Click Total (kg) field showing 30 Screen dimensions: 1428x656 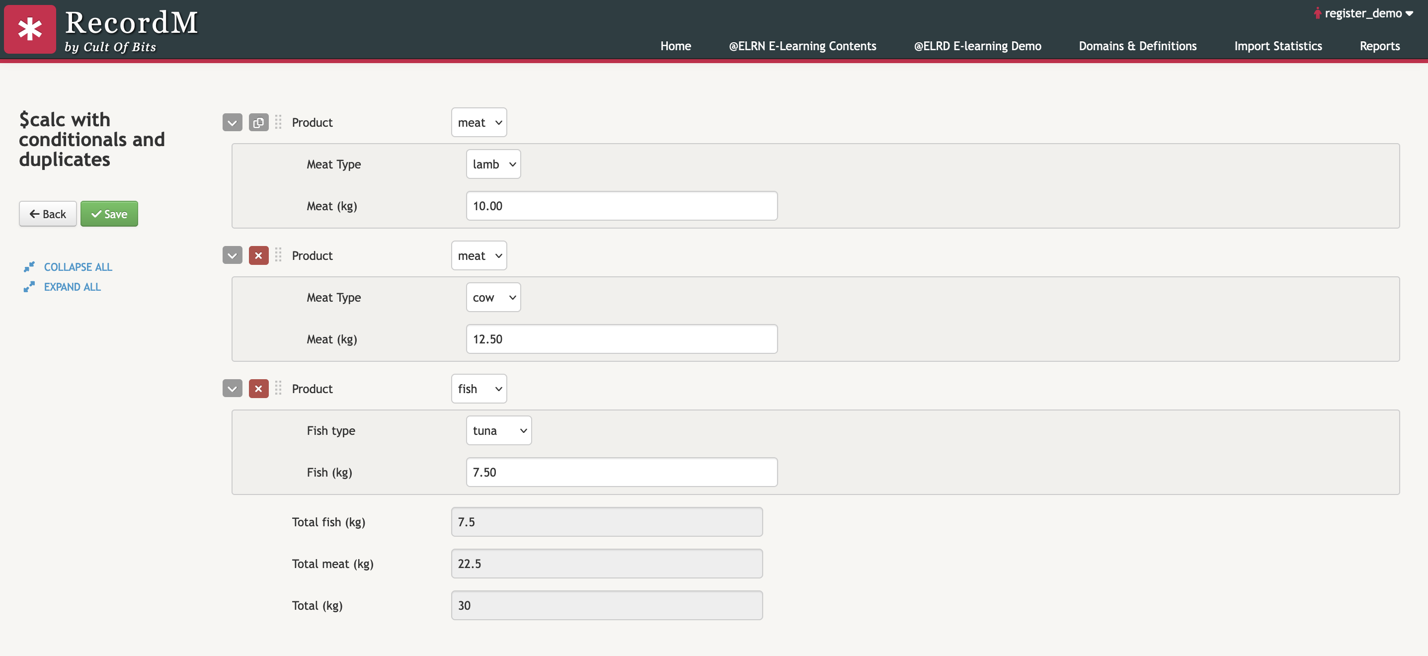click(607, 605)
